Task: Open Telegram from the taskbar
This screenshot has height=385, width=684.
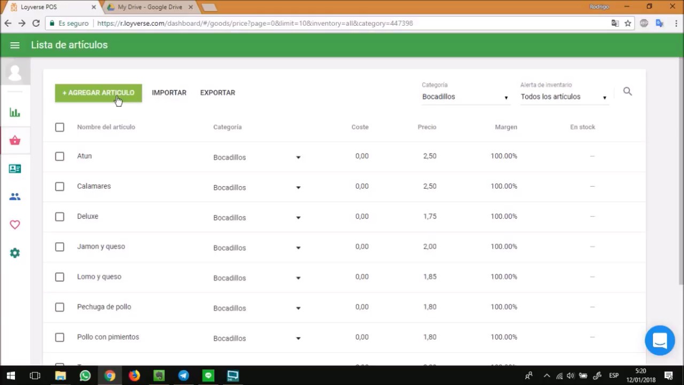Action: click(183, 375)
